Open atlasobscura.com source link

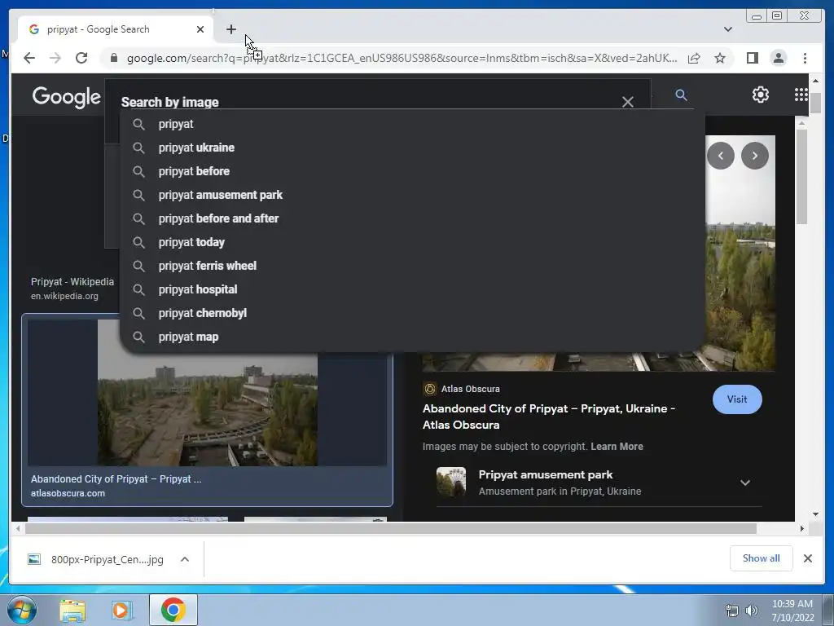(x=68, y=493)
